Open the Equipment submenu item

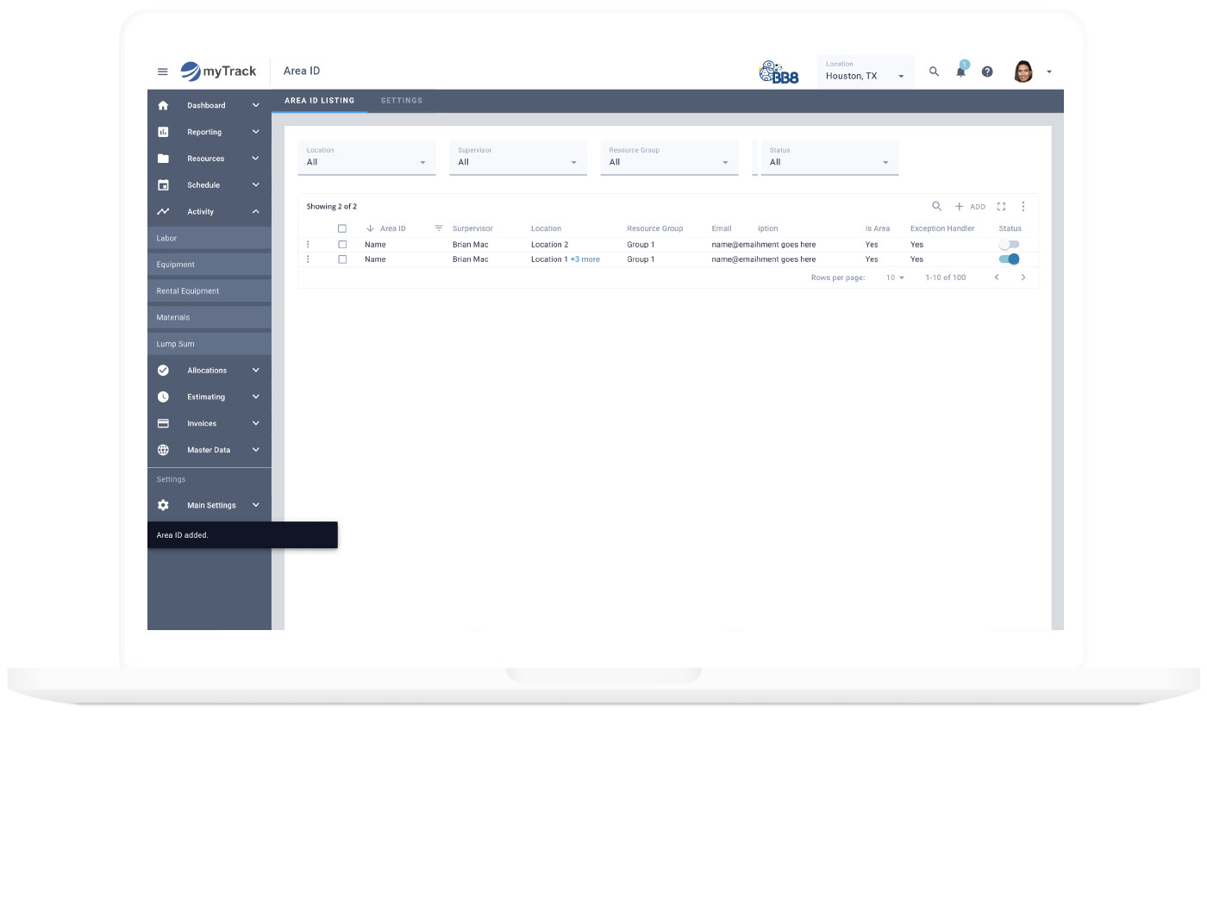(210, 265)
